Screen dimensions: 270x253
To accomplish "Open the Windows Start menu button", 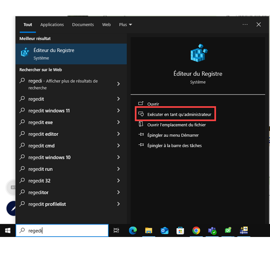I will coord(7,231).
